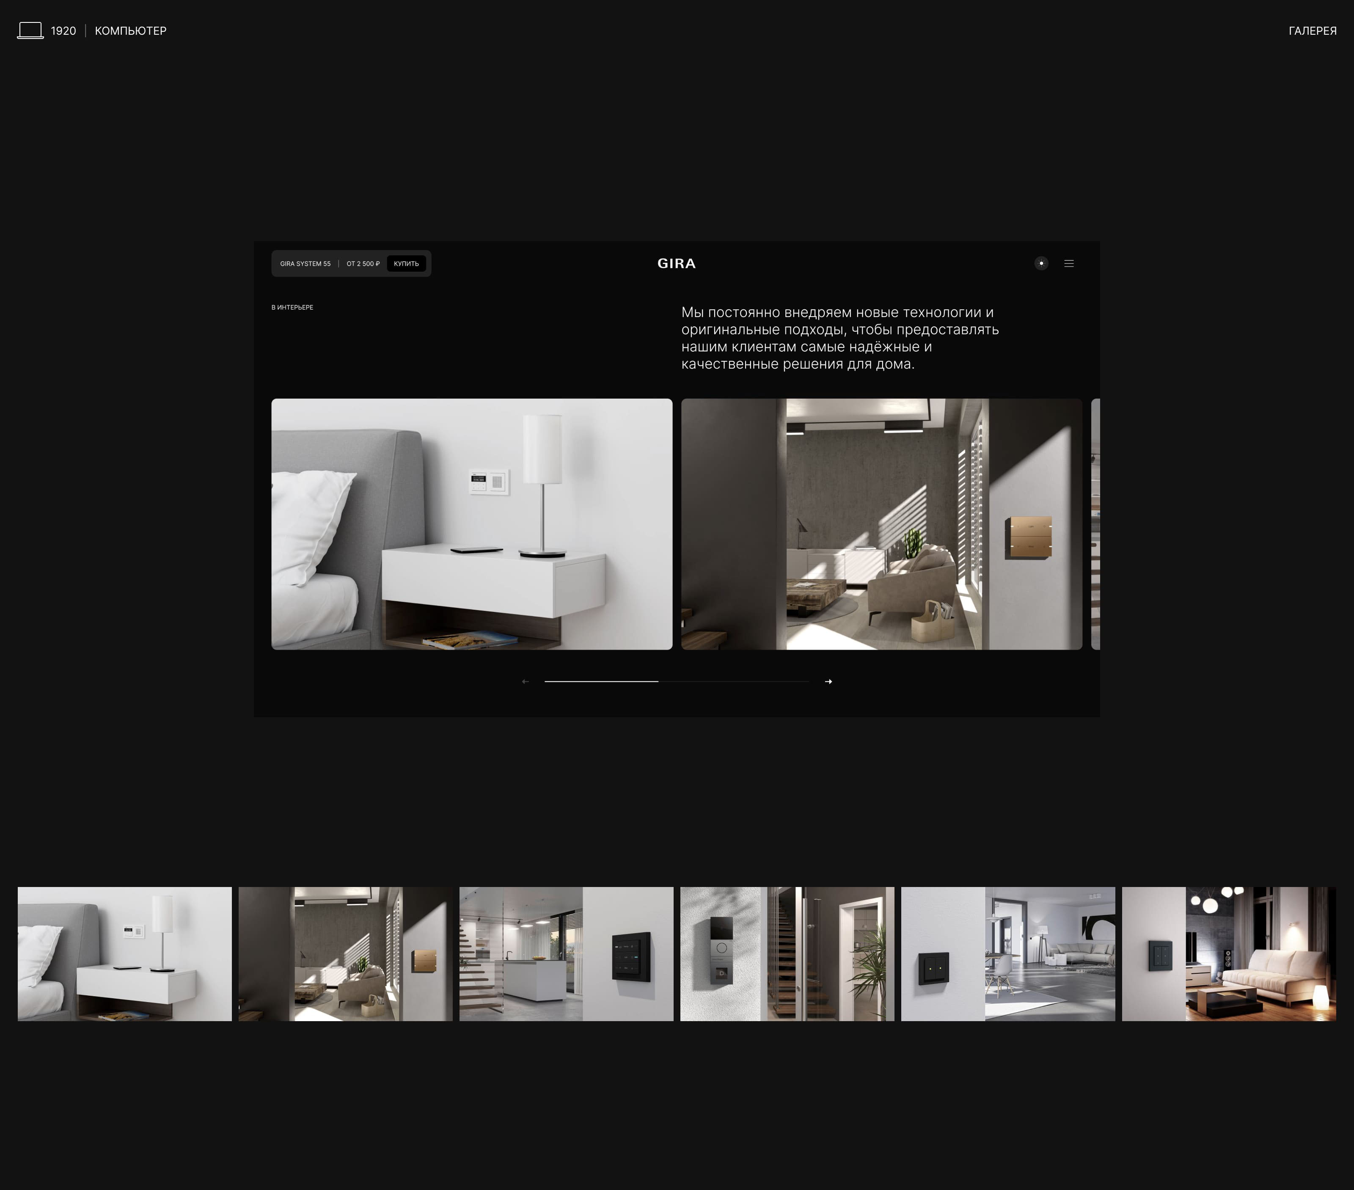The width and height of the screenshot is (1354, 1190).
Task: Click the laptop device icon
Action: pyautogui.click(x=30, y=30)
